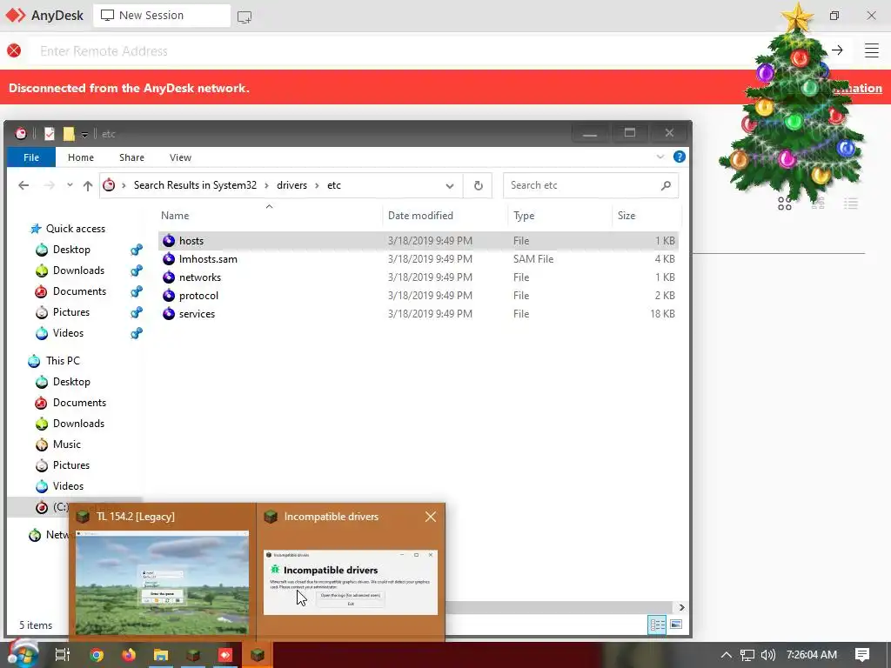Sort by the Type column header
The width and height of the screenshot is (891, 668).
pos(524,216)
